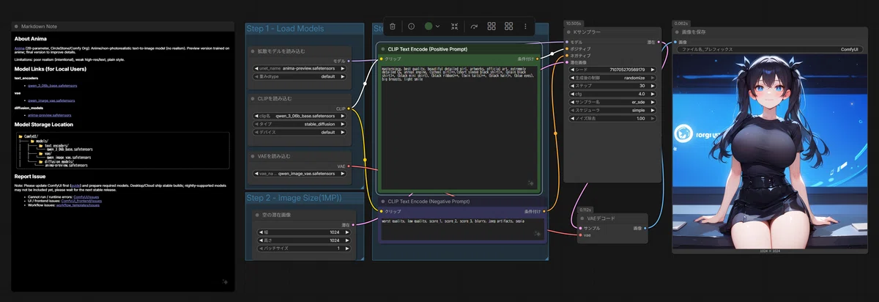The image size is (879, 302).
Task: Click the Markdown Note's bottom-right corner icon
Action: pyautogui.click(x=226, y=281)
